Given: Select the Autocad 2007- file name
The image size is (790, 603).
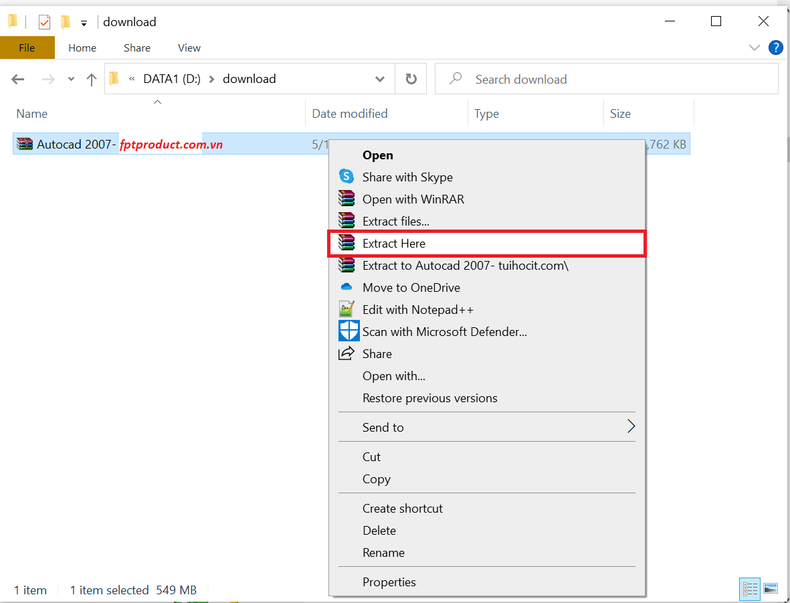Looking at the screenshot, I should click(x=76, y=145).
